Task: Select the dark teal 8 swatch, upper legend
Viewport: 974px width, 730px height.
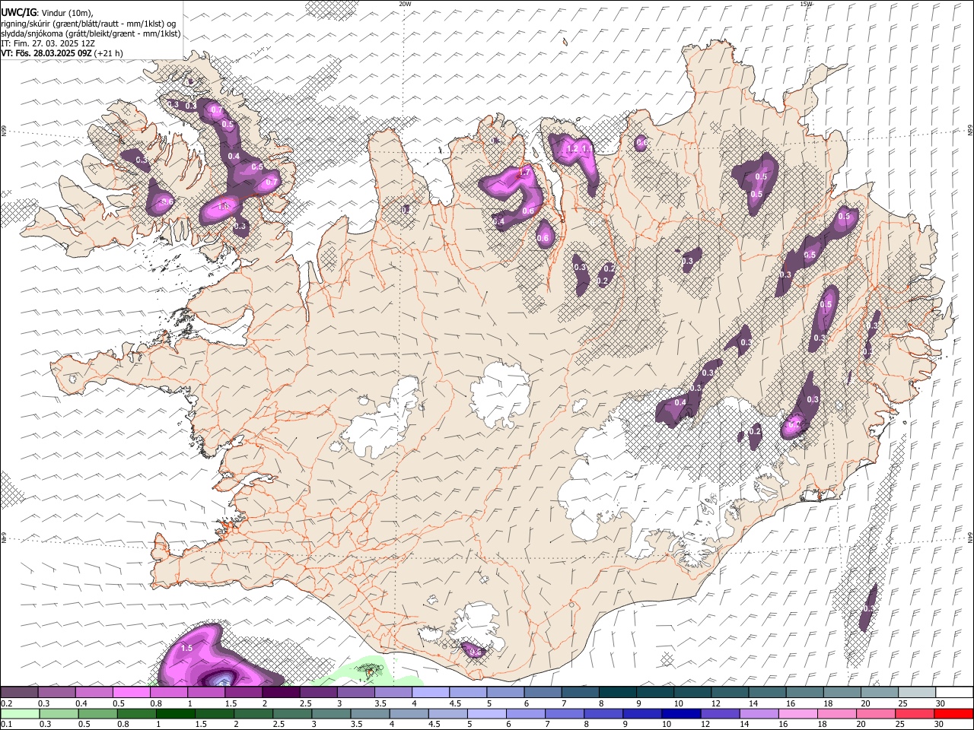Action: [x=618, y=692]
